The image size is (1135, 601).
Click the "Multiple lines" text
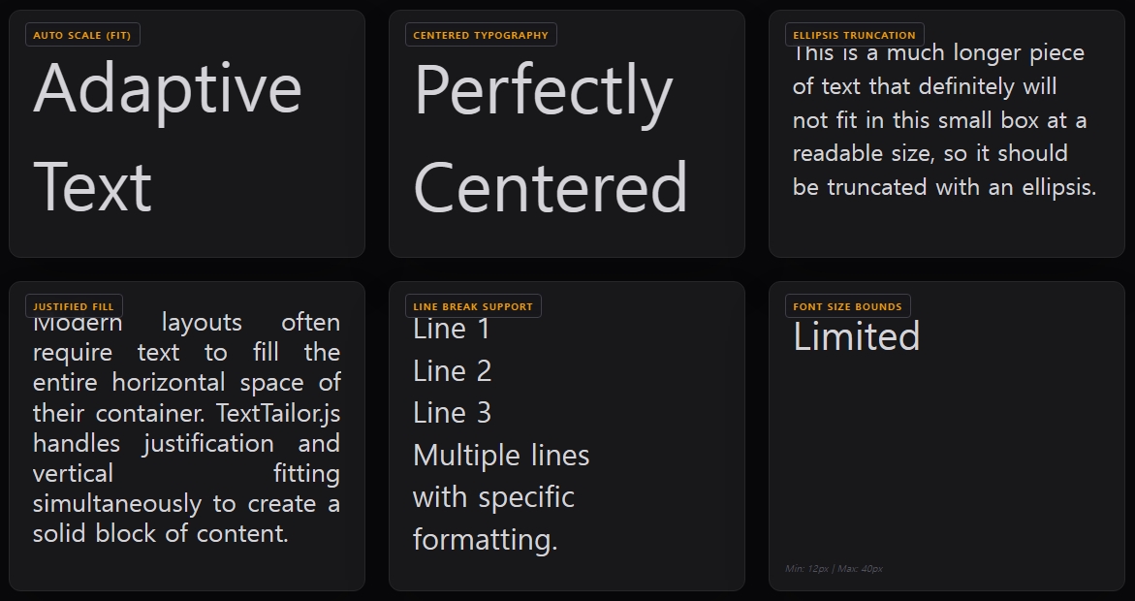click(501, 455)
